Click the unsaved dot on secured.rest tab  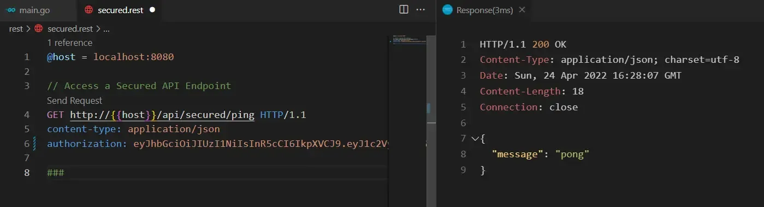point(152,10)
